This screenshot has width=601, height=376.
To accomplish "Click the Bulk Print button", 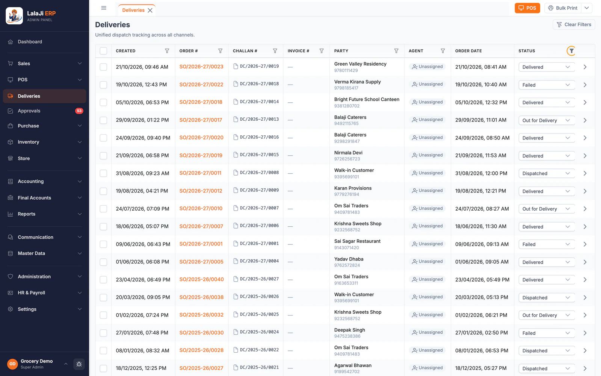I will point(563,8).
